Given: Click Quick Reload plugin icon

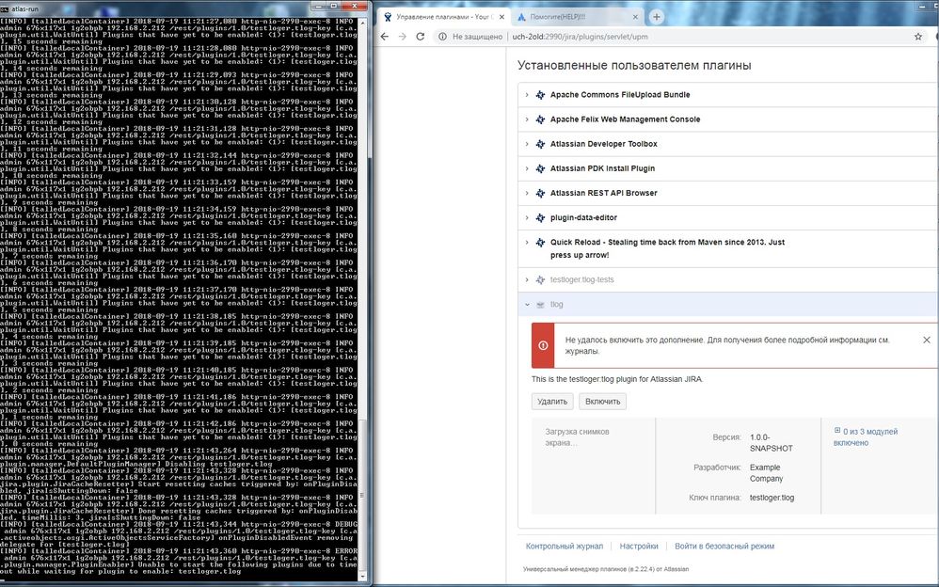Looking at the screenshot, I should [540, 242].
